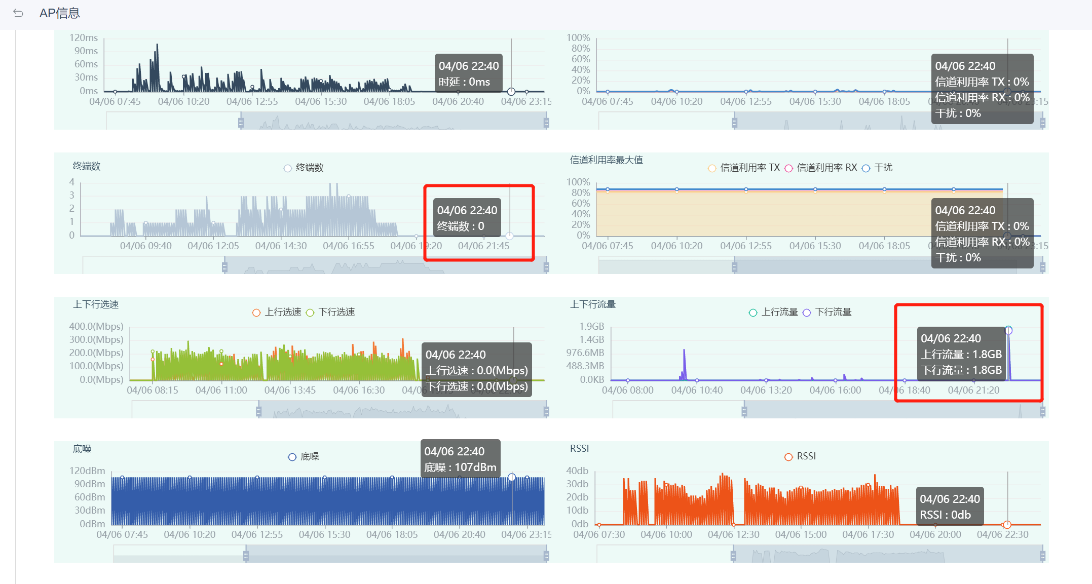Click the latency data point at 22:40

coord(511,92)
